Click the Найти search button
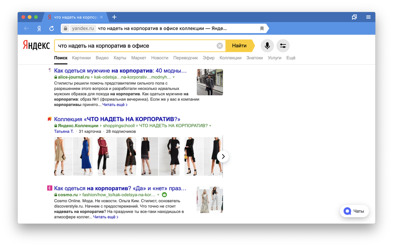Viewport: 393px width, 247px height. [x=240, y=46]
